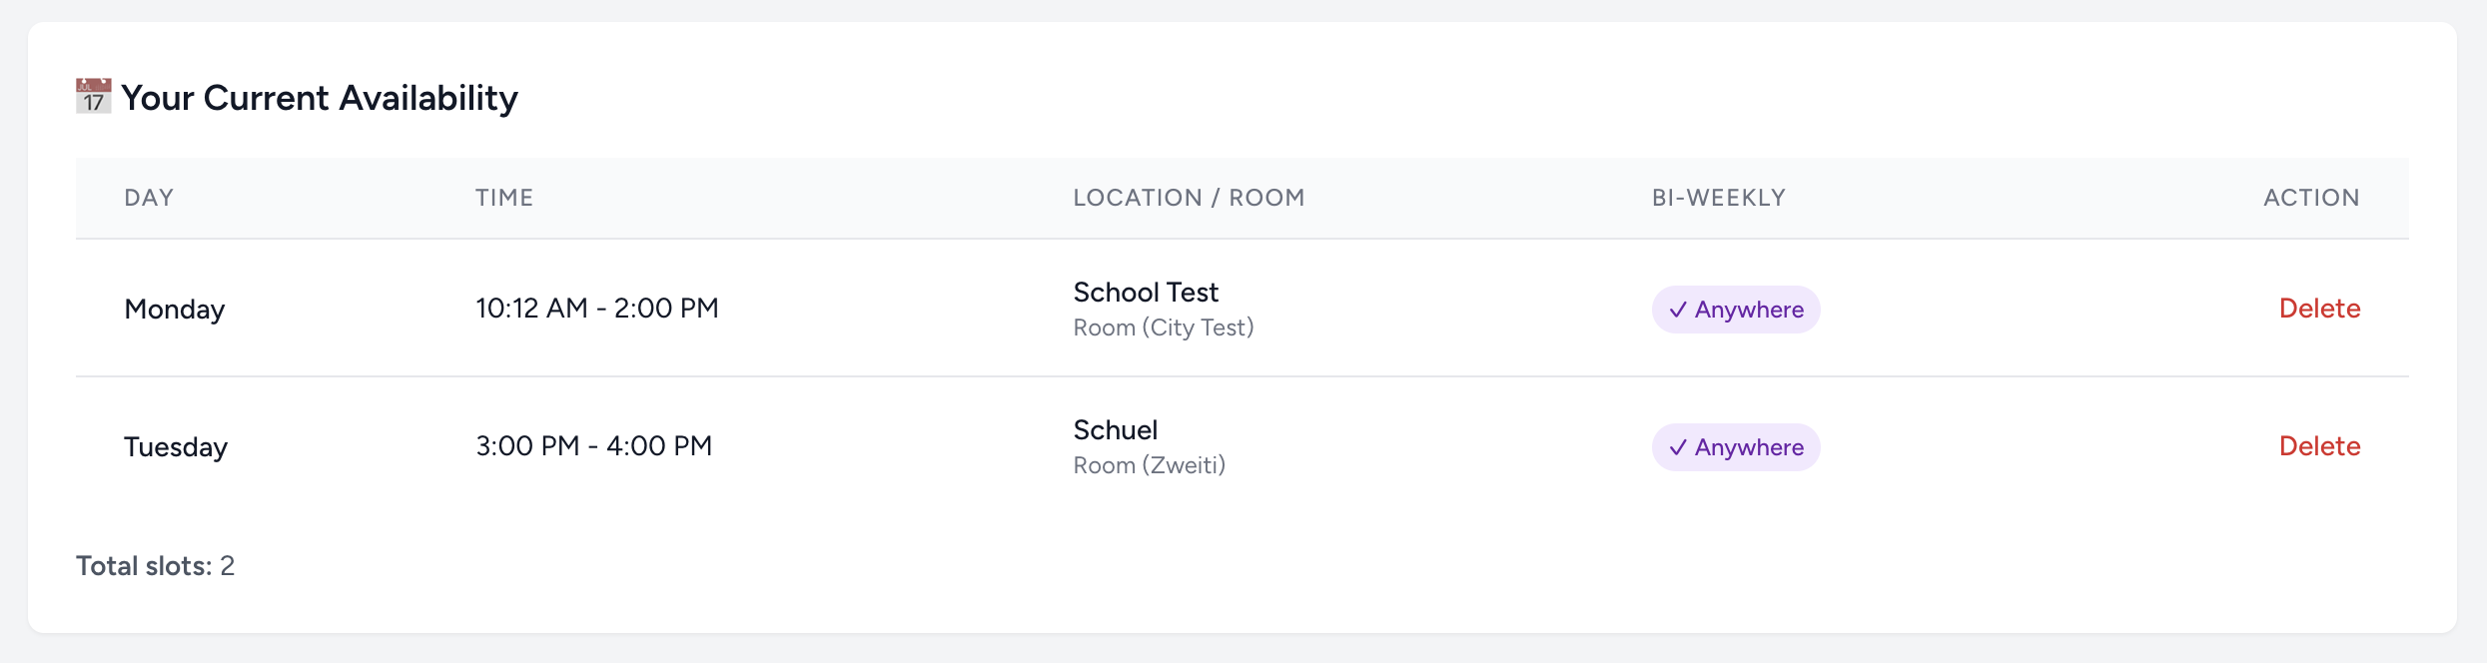Click the School Test location name
This screenshot has width=2487, height=663.
pos(1146,293)
